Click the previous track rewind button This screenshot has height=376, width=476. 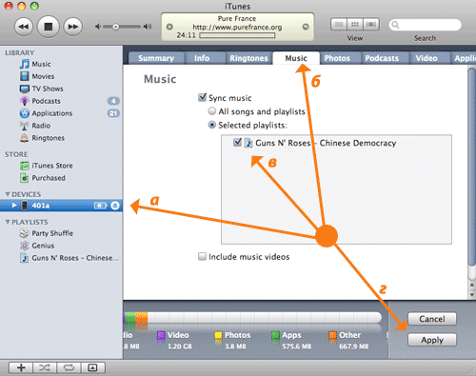coord(24,27)
